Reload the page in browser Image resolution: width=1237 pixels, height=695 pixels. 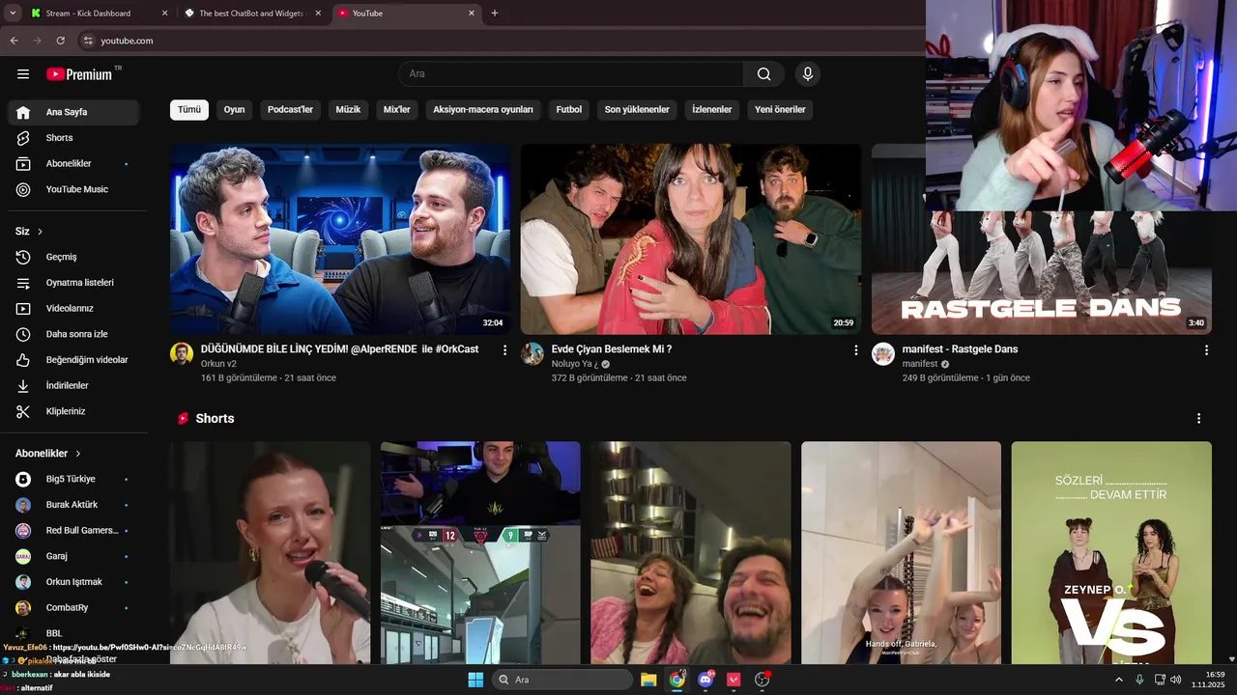pos(60,41)
